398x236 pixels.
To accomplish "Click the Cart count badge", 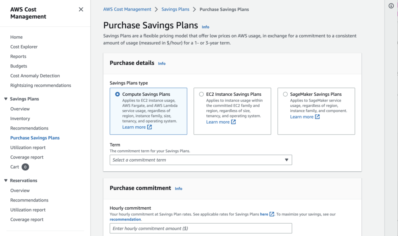I will point(25,167).
